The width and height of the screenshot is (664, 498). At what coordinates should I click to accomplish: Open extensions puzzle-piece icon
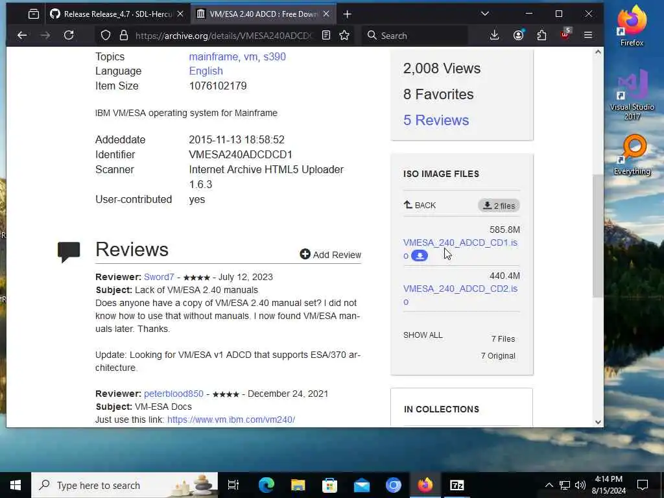pos(541,36)
